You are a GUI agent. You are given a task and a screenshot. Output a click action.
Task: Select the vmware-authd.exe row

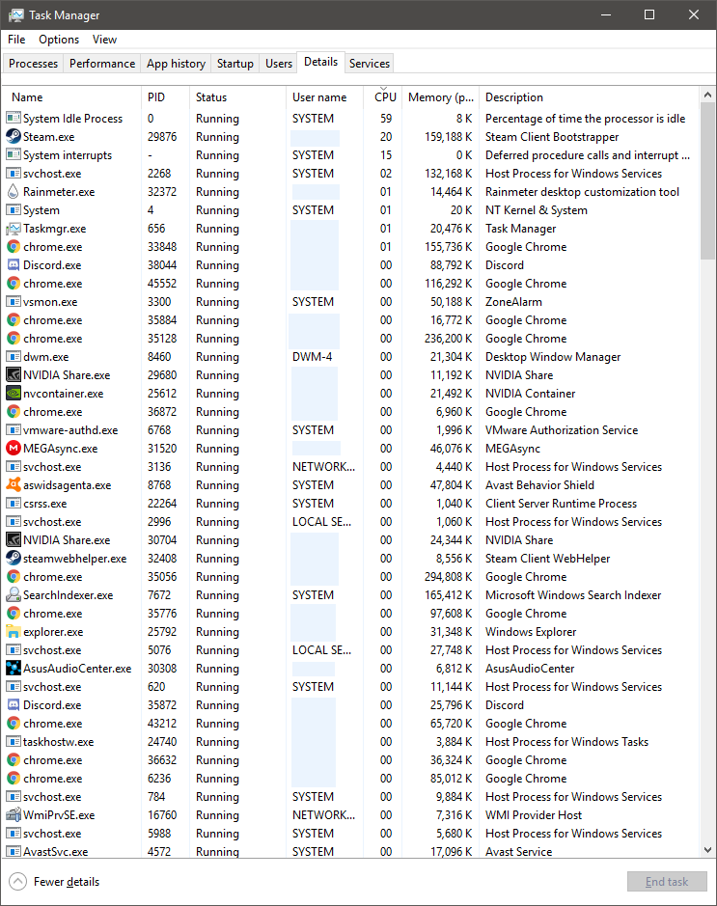(351, 430)
